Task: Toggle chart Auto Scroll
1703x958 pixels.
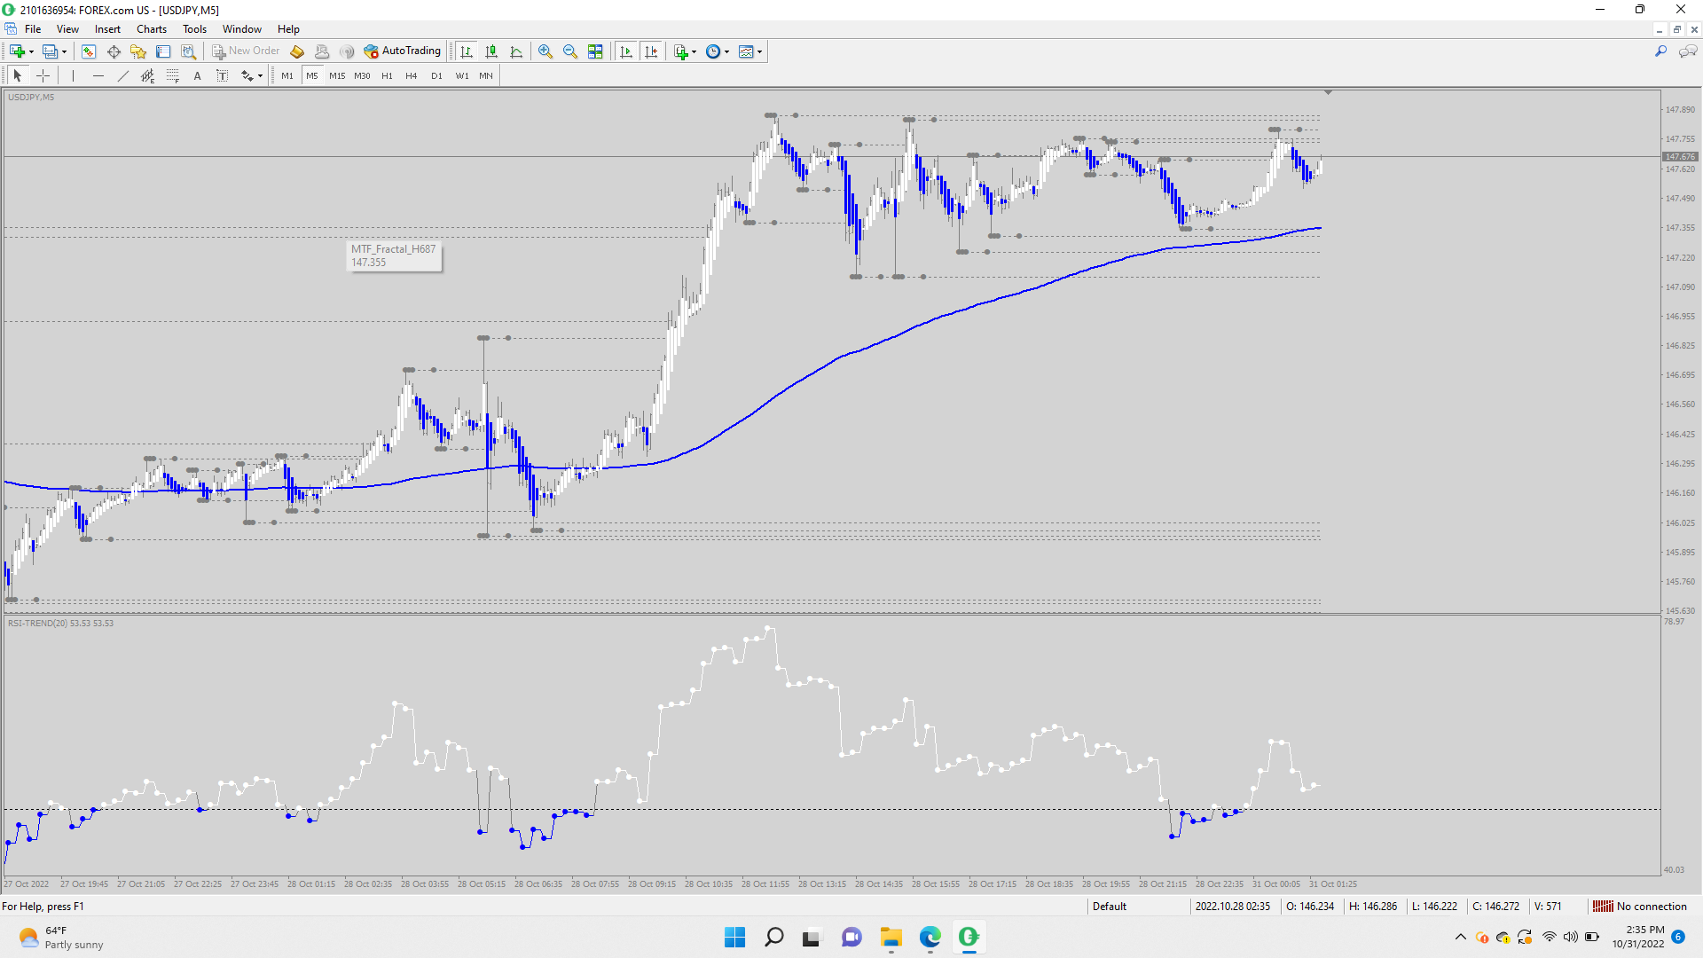Action: 626,51
